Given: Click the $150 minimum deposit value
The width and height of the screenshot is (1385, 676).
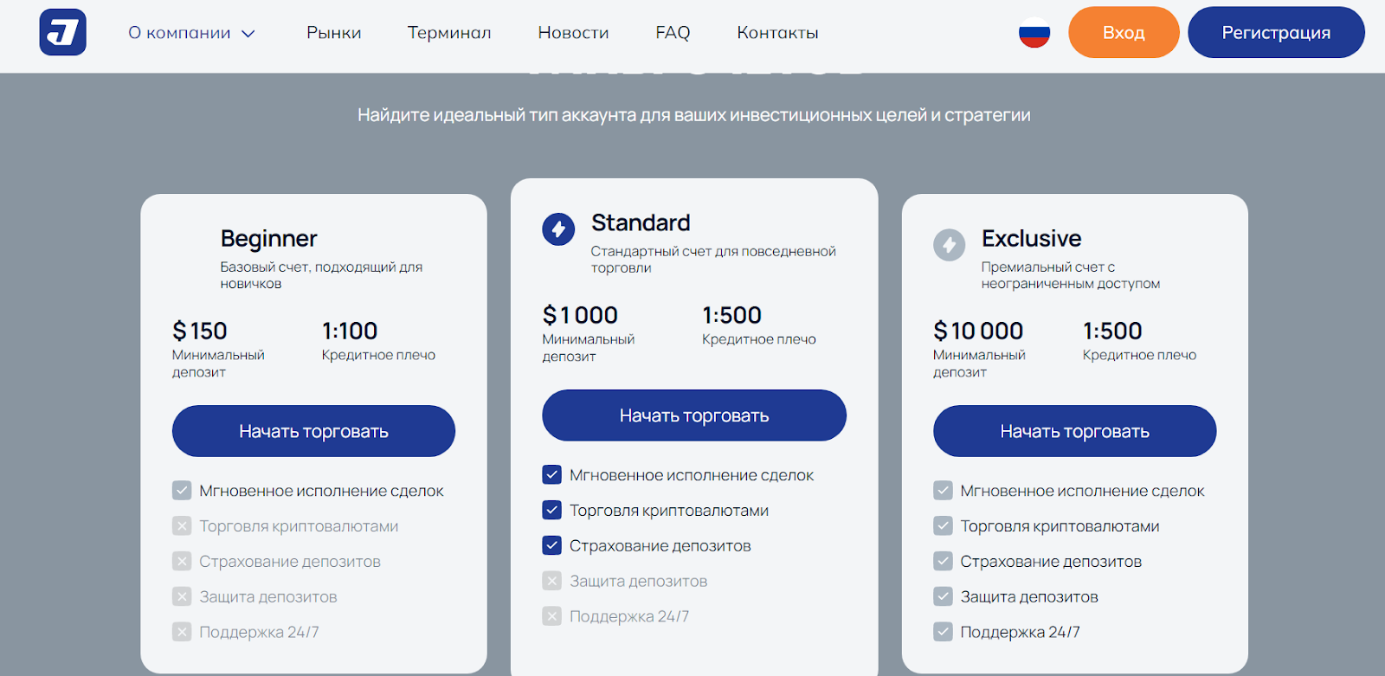Looking at the screenshot, I should pyautogui.click(x=199, y=331).
